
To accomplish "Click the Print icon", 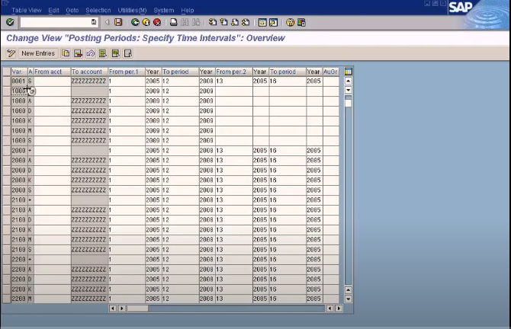I will click(x=174, y=22).
